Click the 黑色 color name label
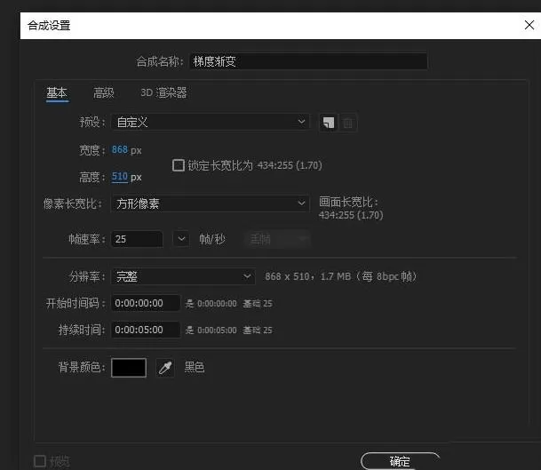Viewport: 541px width, 470px height. 195,367
